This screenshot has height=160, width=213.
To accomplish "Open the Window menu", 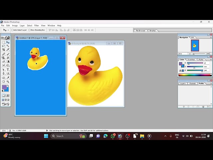I will 51,25.
